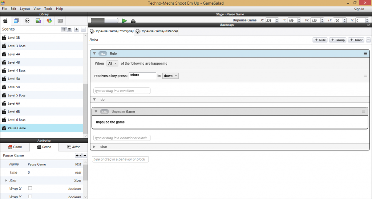Image resolution: width=372 pixels, height=199 pixels.
Task: Click the Level 4 Boss scene icon
Action: tap(4, 70)
